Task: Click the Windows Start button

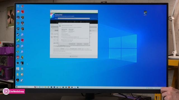Action: point(17,87)
